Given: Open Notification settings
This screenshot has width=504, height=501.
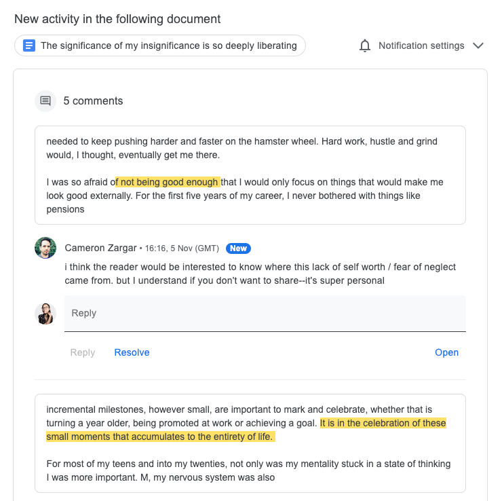Looking at the screenshot, I should point(421,45).
